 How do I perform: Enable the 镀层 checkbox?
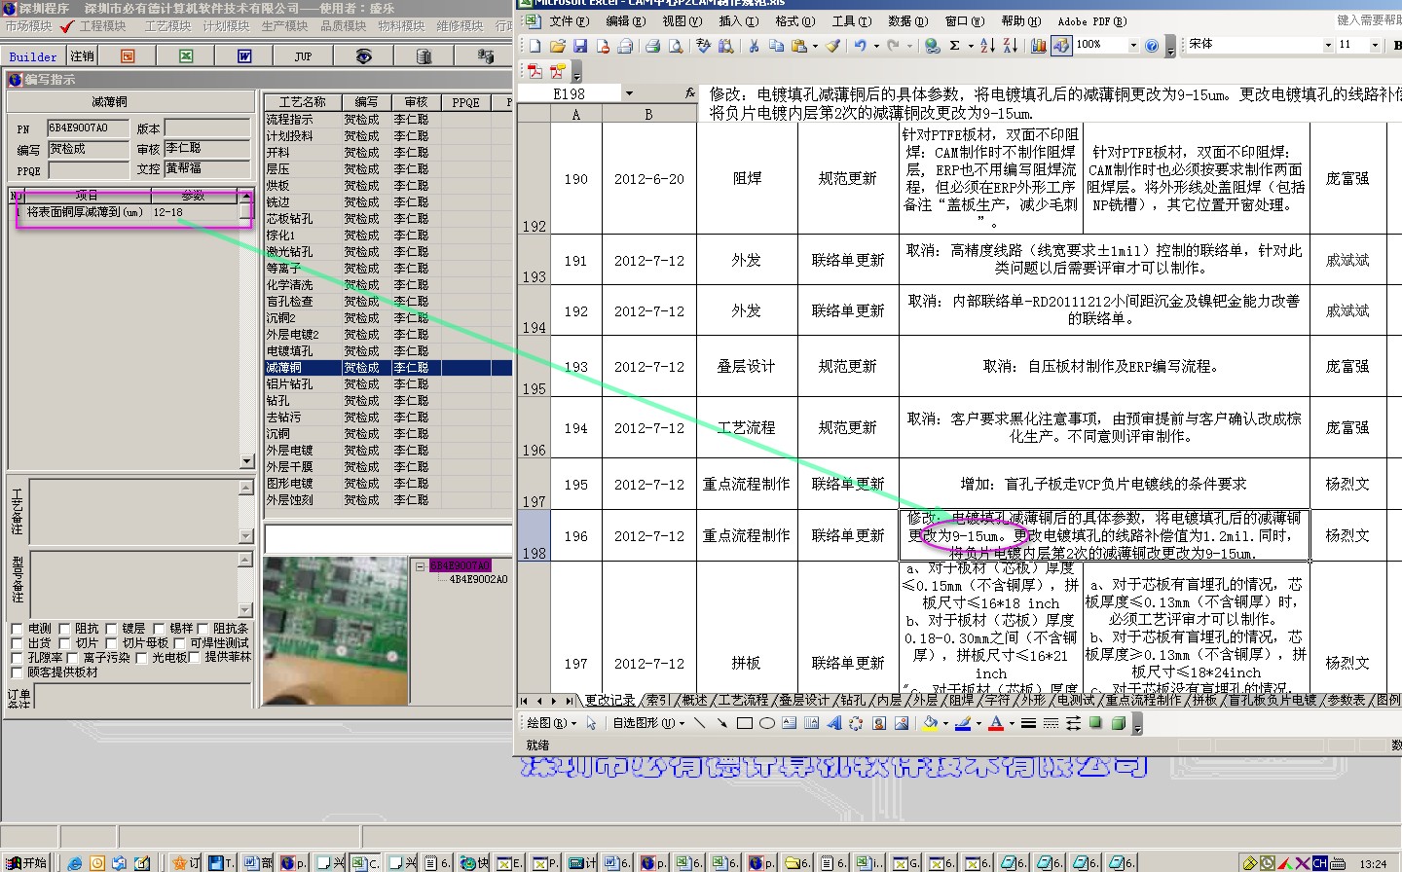click(x=111, y=629)
